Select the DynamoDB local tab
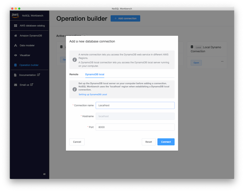The image size is (244, 192). [x=95, y=74]
